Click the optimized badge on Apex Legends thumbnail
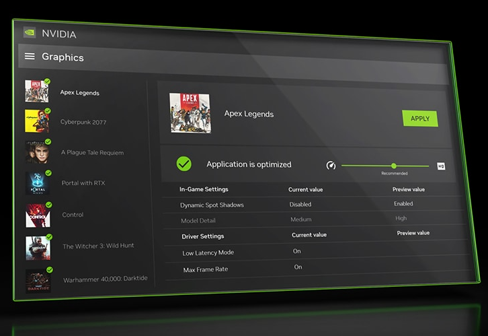 tap(47, 81)
